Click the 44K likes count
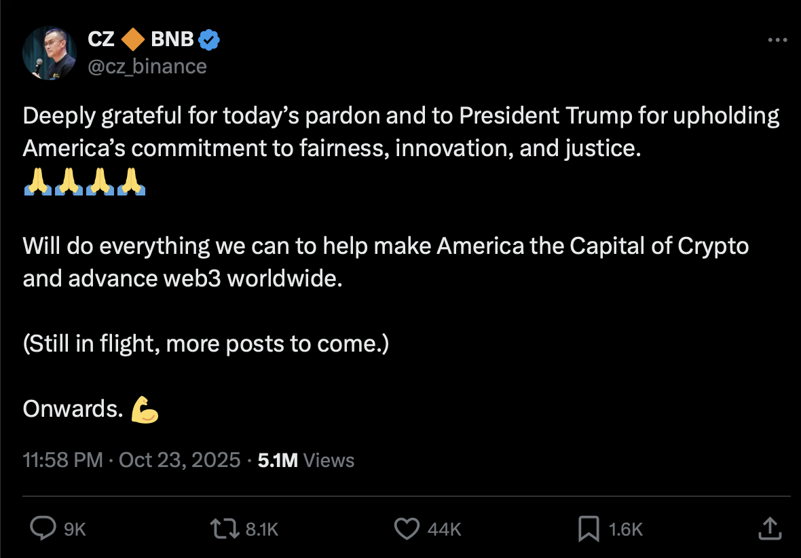The image size is (801, 558). pos(445,529)
